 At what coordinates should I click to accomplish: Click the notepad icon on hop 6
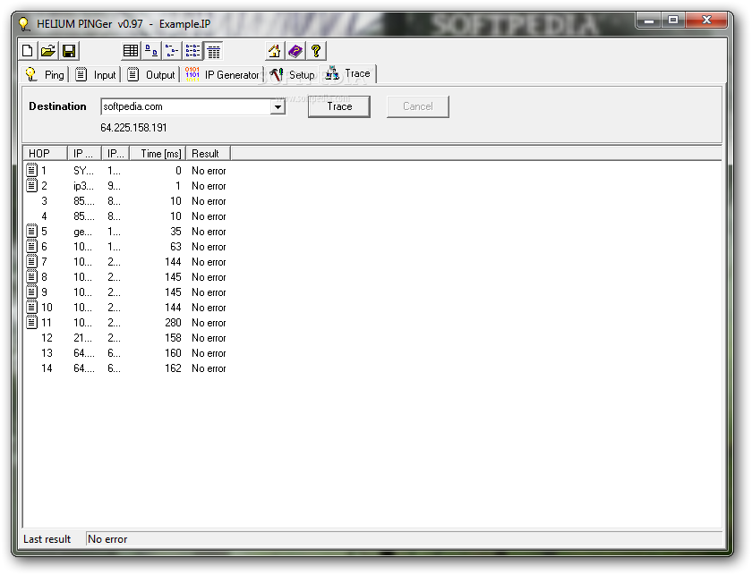31,246
